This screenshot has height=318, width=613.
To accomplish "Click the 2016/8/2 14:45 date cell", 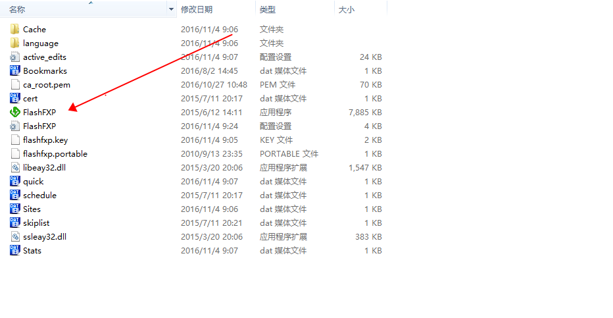I will pyautogui.click(x=209, y=71).
